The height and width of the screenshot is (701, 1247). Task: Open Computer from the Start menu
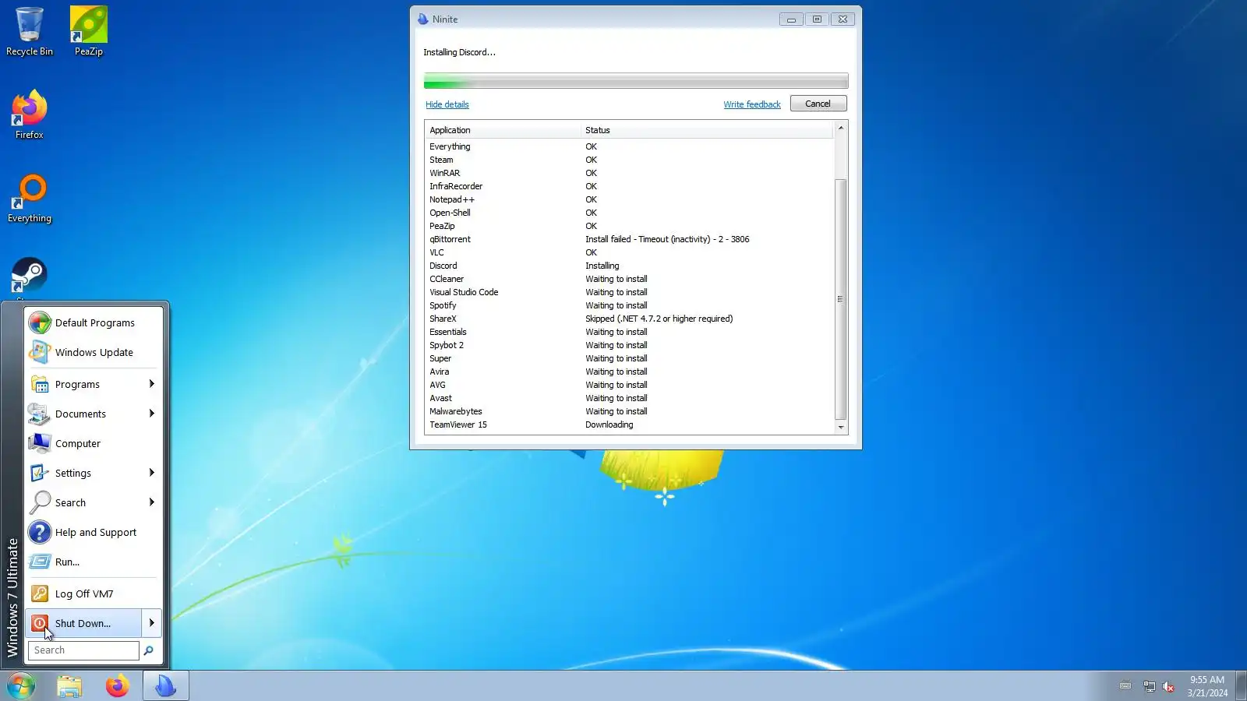coord(94,443)
